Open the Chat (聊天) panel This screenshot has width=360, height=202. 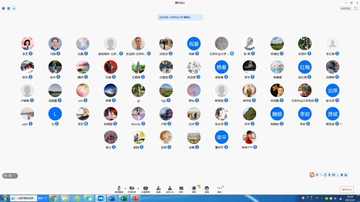coord(181,189)
